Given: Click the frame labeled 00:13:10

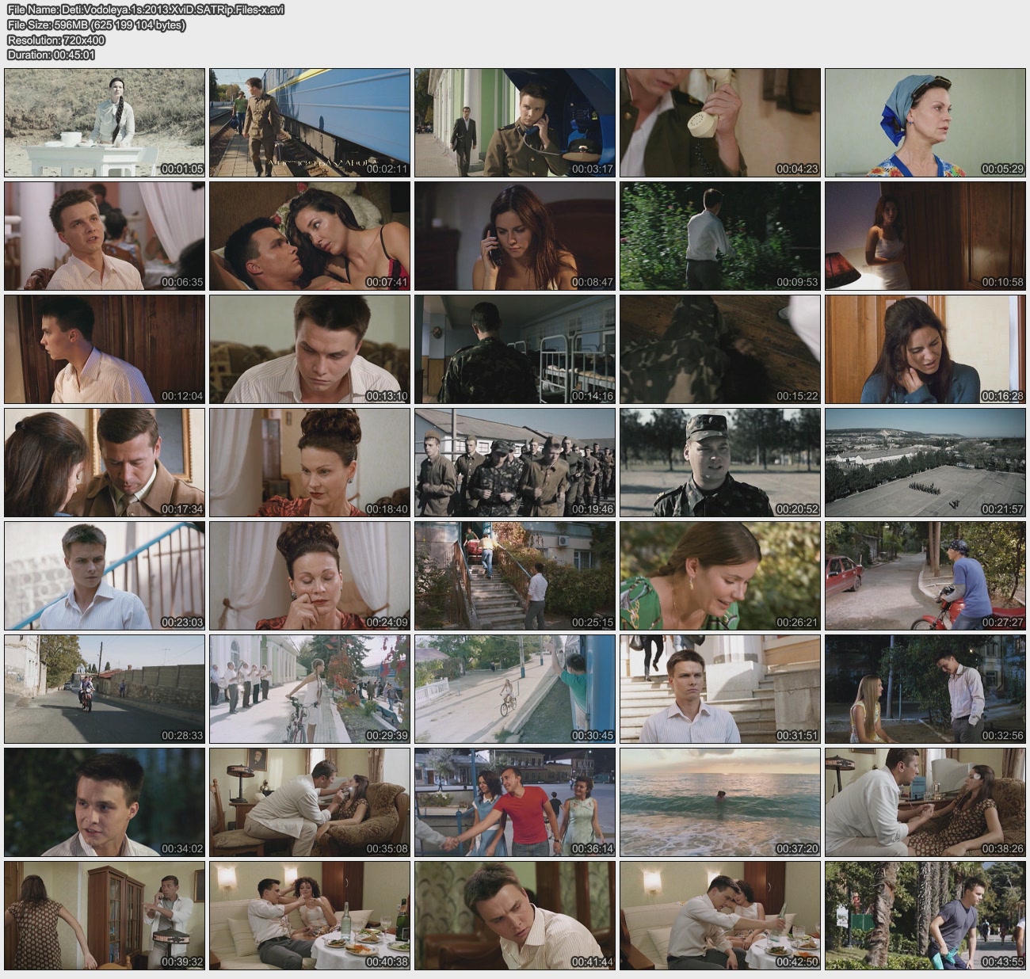Looking at the screenshot, I should (x=310, y=349).
